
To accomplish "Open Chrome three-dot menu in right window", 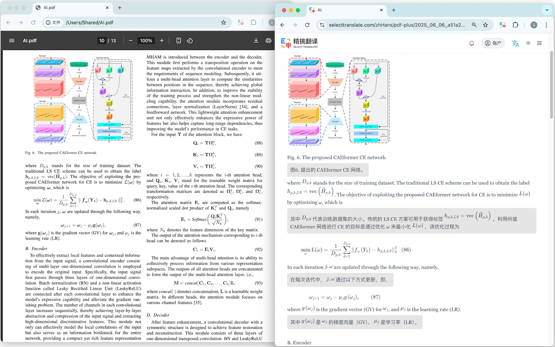I will (546, 25).
